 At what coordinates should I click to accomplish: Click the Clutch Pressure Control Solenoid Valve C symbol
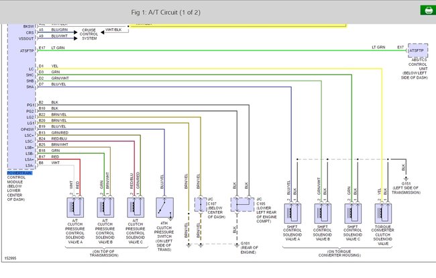135,207
